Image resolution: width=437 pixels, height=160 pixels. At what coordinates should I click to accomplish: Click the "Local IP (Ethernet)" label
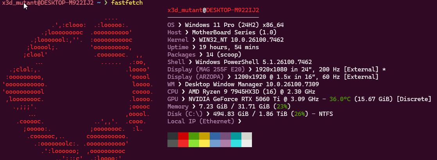(201, 121)
